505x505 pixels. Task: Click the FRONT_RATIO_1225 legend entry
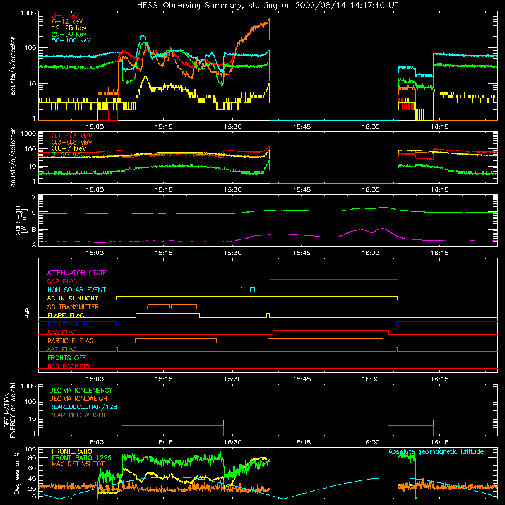[81, 458]
